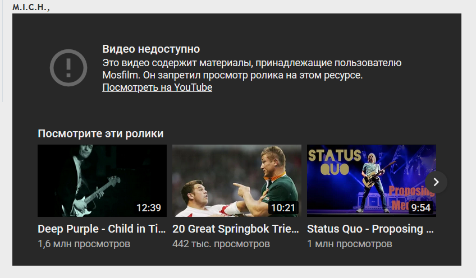
Task: Open the Посмотреть на YouTube link
Action: click(157, 87)
